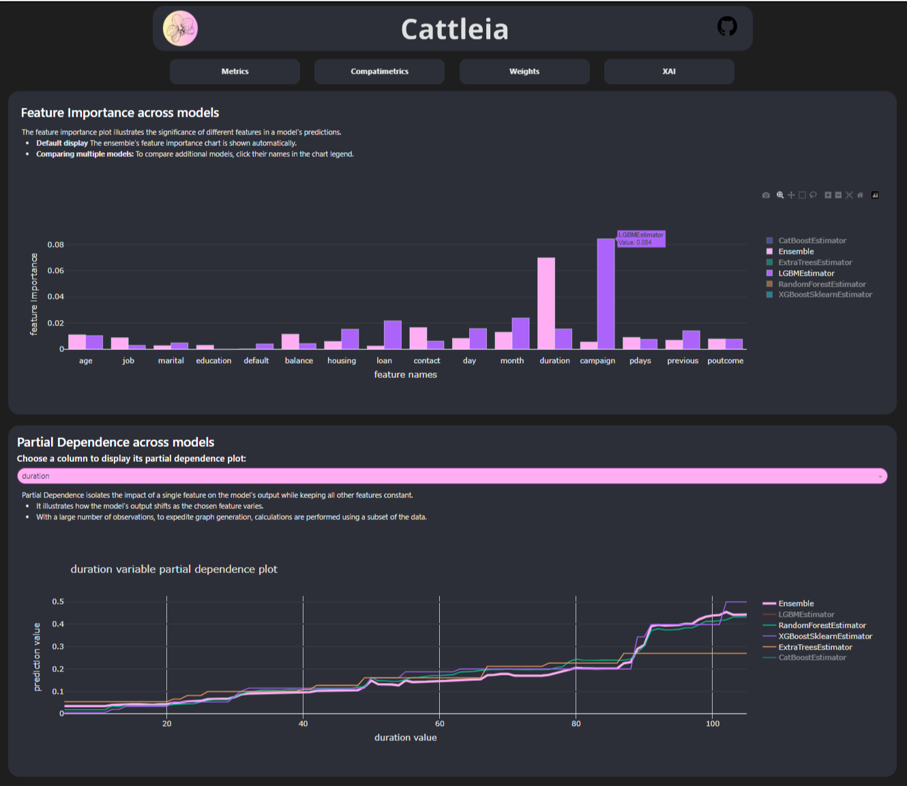
Task: Click the 'feature names' axis title
Action: (406, 375)
